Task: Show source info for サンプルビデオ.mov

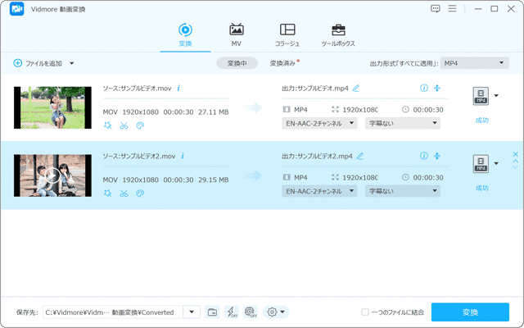Action: 178,88
